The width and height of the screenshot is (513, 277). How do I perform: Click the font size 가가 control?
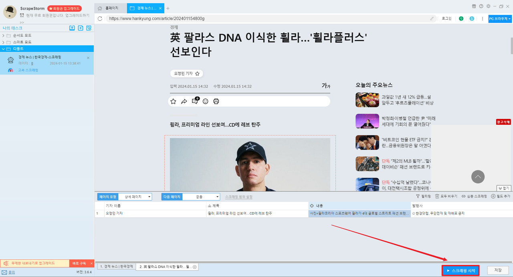point(326,86)
